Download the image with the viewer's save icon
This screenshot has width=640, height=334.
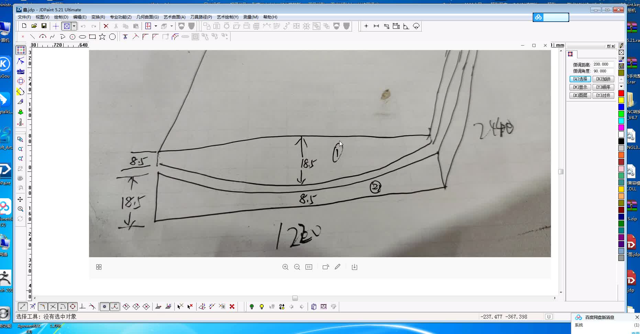tap(354, 267)
